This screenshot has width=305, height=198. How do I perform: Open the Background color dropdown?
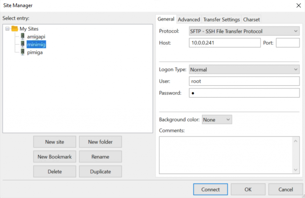tap(217, 120)
